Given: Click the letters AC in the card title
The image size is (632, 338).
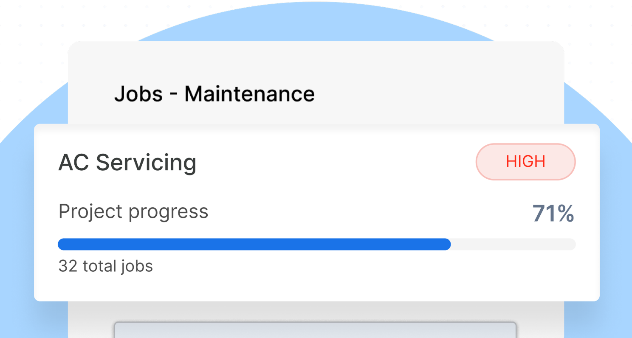Looking at the screenshot, I should 73,163.
